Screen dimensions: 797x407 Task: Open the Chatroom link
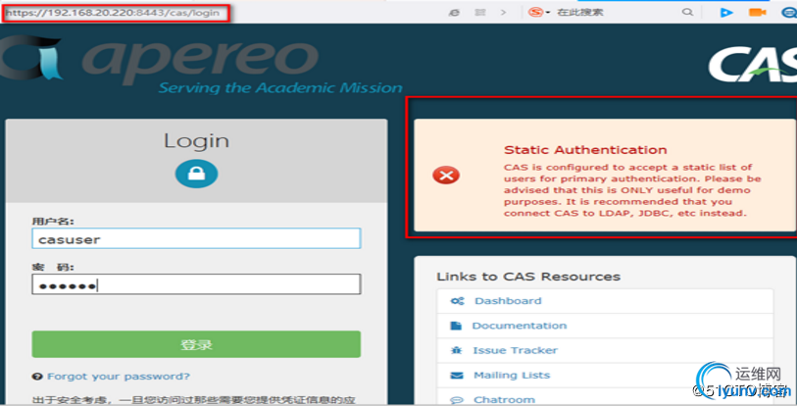pos(504,400)
